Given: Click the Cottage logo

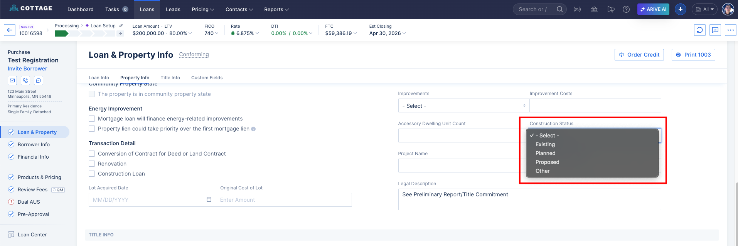Looking at the screenshot, I should (31, 8).
